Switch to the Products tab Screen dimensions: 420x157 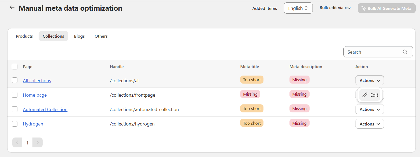24,36
